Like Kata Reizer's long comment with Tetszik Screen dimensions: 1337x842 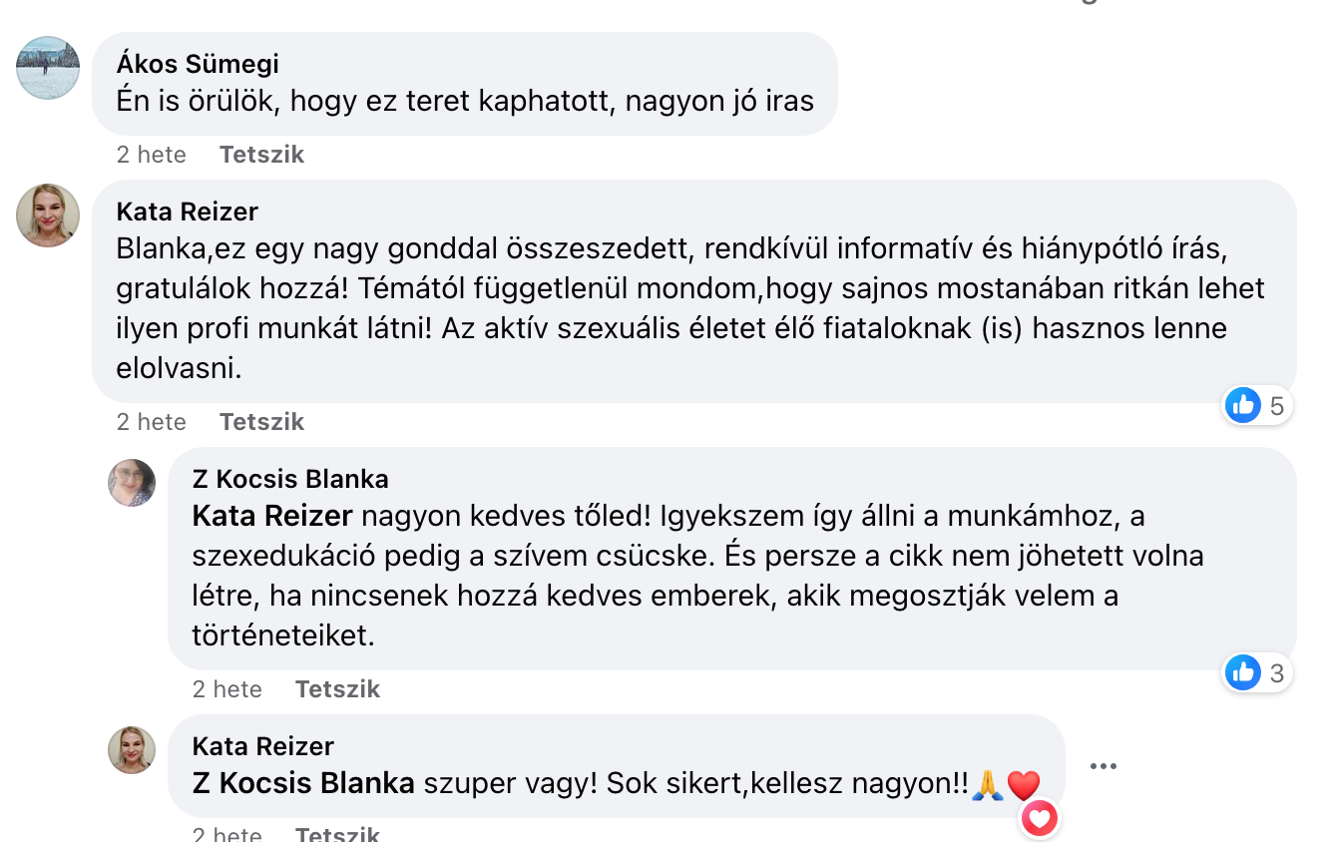(261, 422)
